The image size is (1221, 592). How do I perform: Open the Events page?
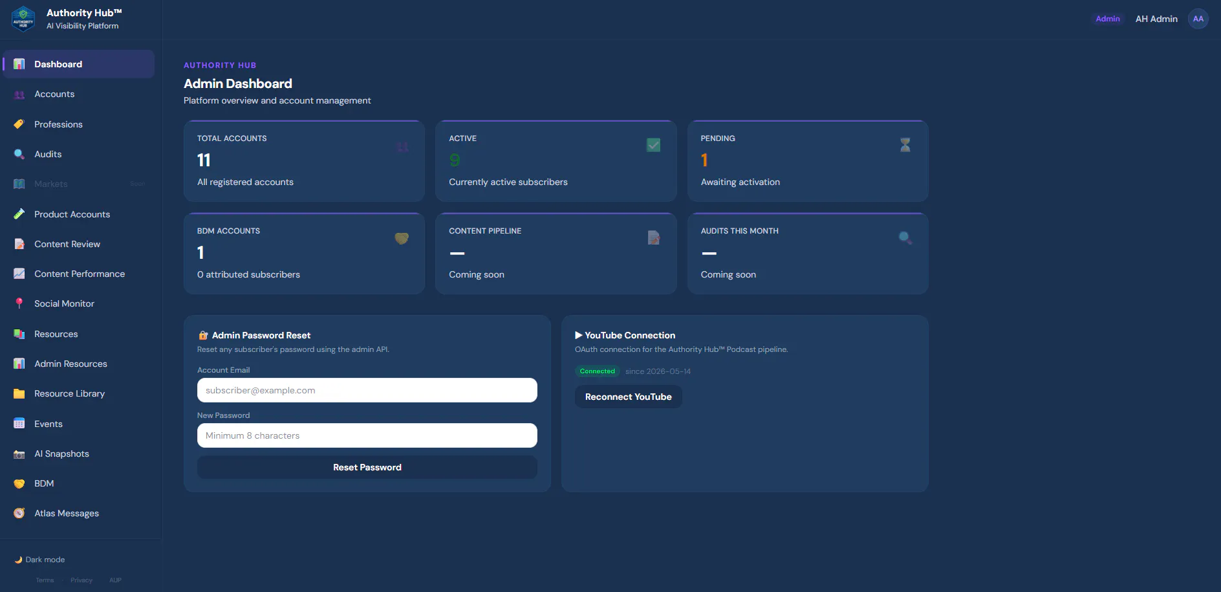[79, 424]
